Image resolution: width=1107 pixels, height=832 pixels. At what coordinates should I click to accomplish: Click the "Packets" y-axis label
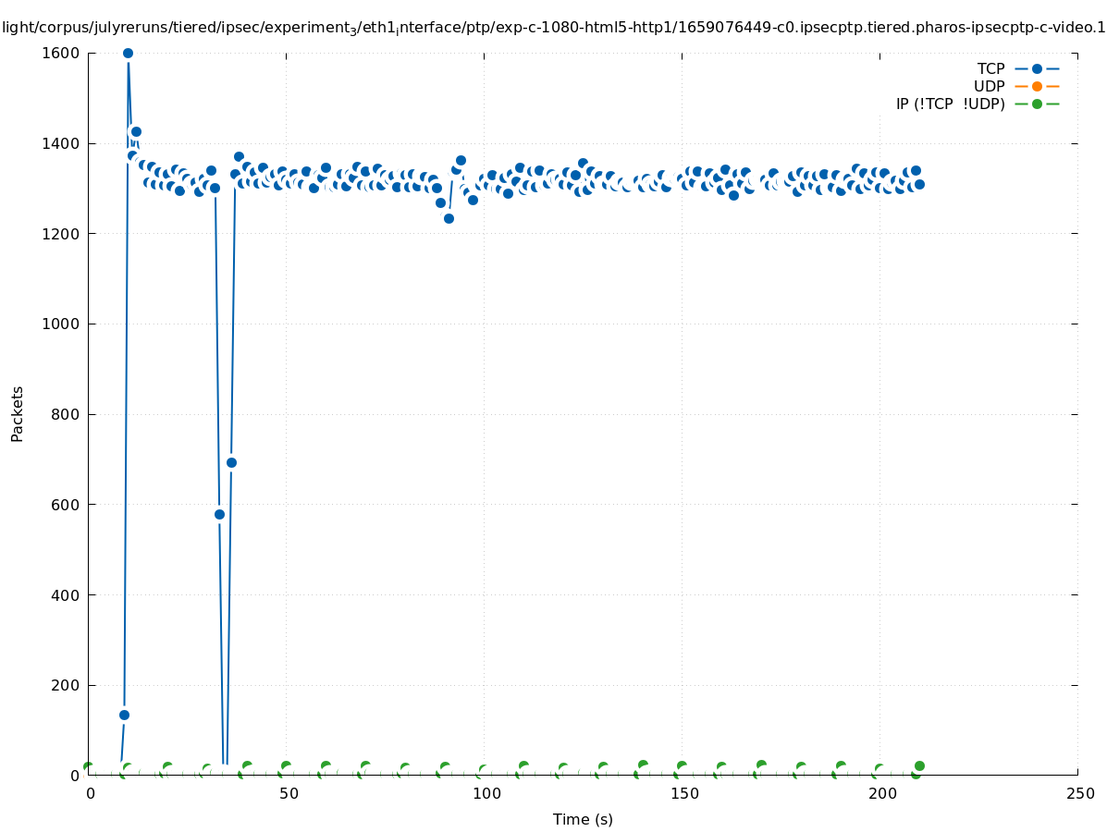18,414
